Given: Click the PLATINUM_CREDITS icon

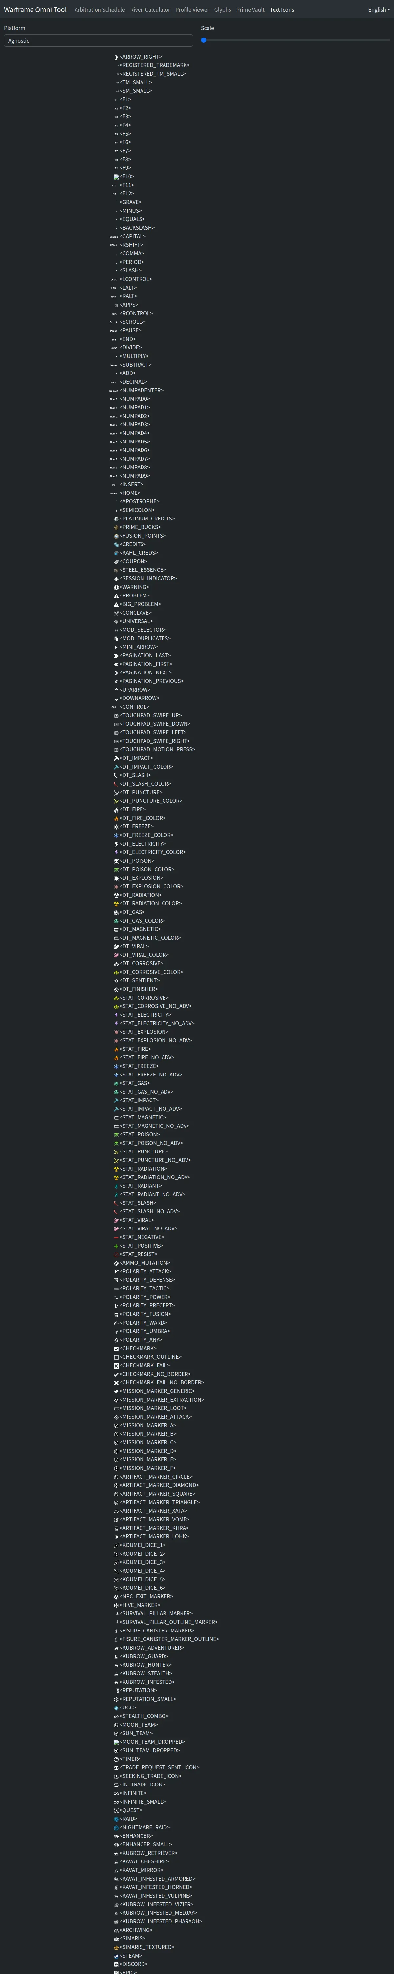Looking at the screenshot, I should pyautogui.click(x=116, y=519).
